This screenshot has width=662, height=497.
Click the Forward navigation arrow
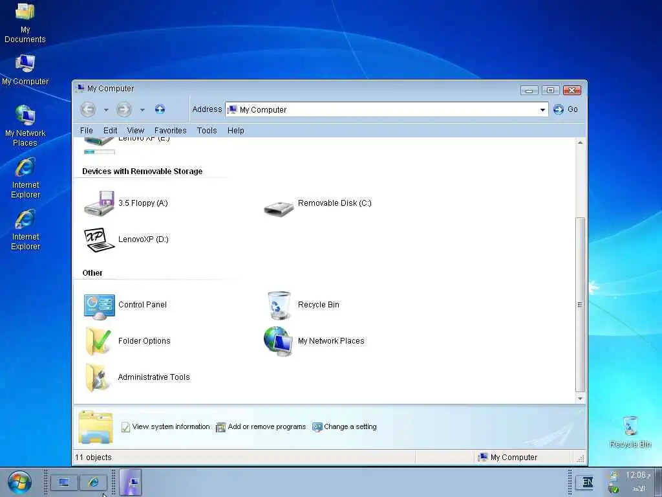click(123, 109)
